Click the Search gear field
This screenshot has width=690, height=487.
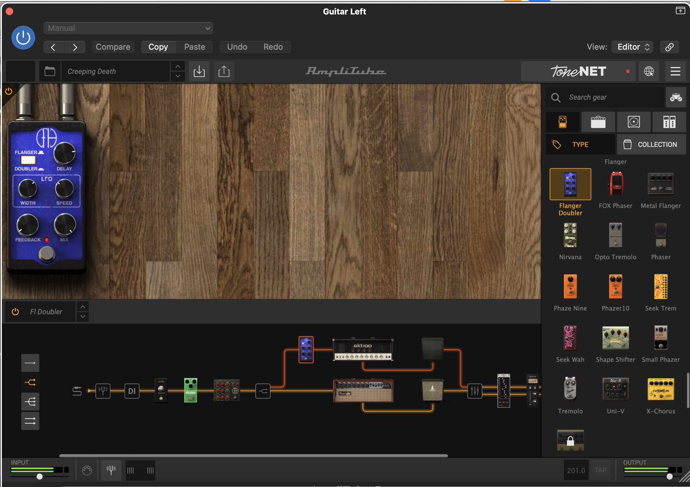point(604,98)
